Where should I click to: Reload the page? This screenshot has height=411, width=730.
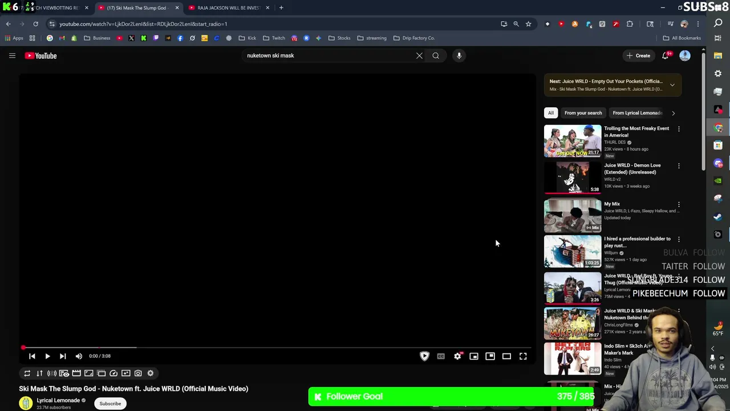[x=35, y=24]
